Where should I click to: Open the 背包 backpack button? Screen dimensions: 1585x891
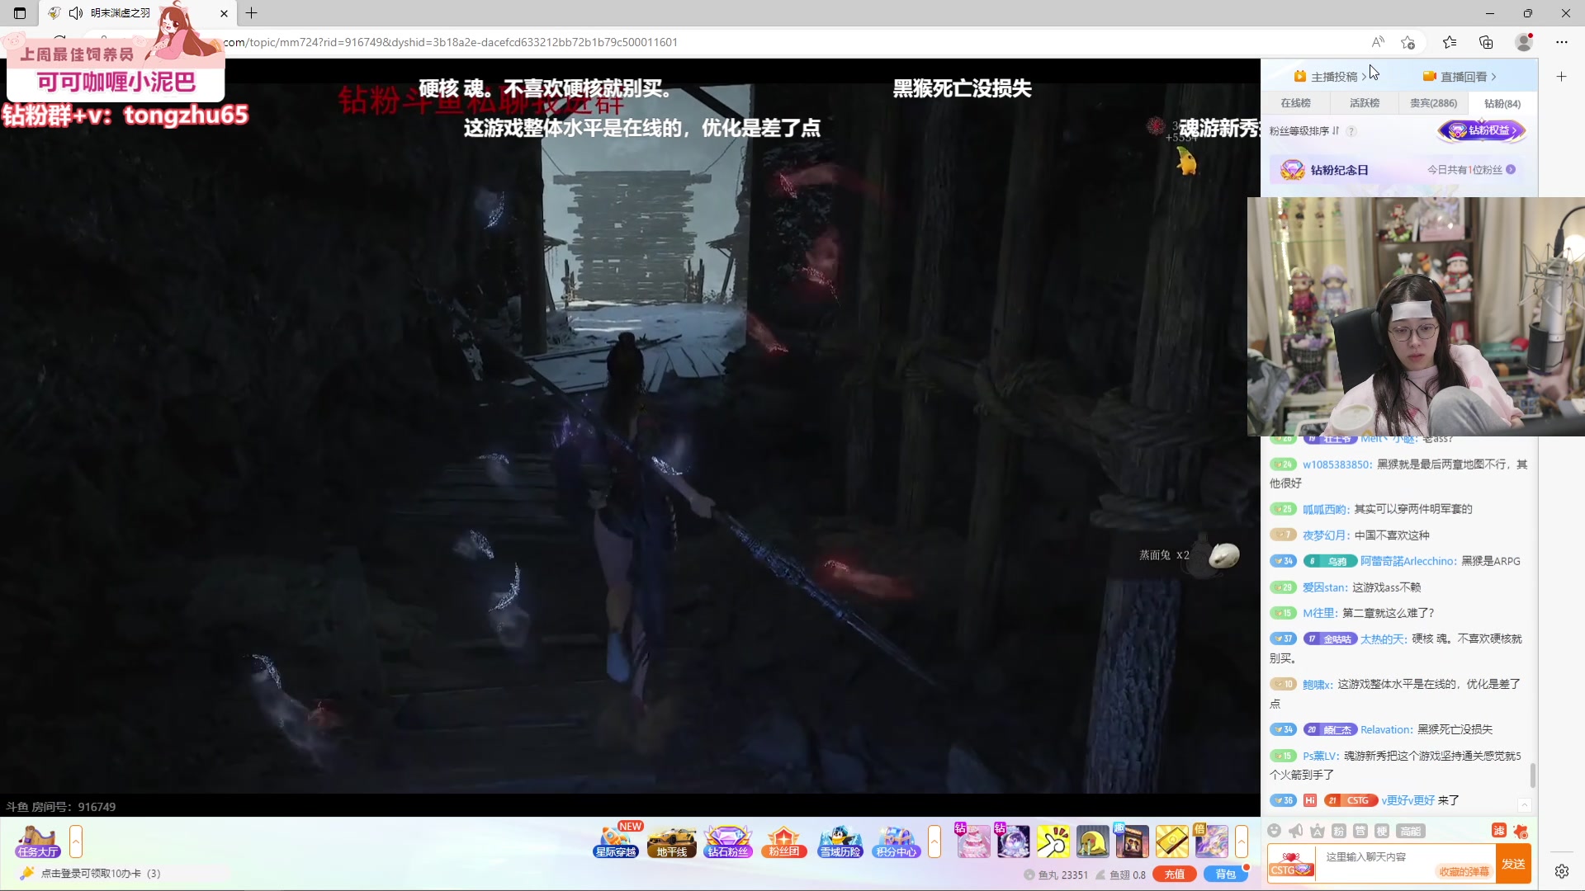pyautogui.click(x=1226, y=874)
